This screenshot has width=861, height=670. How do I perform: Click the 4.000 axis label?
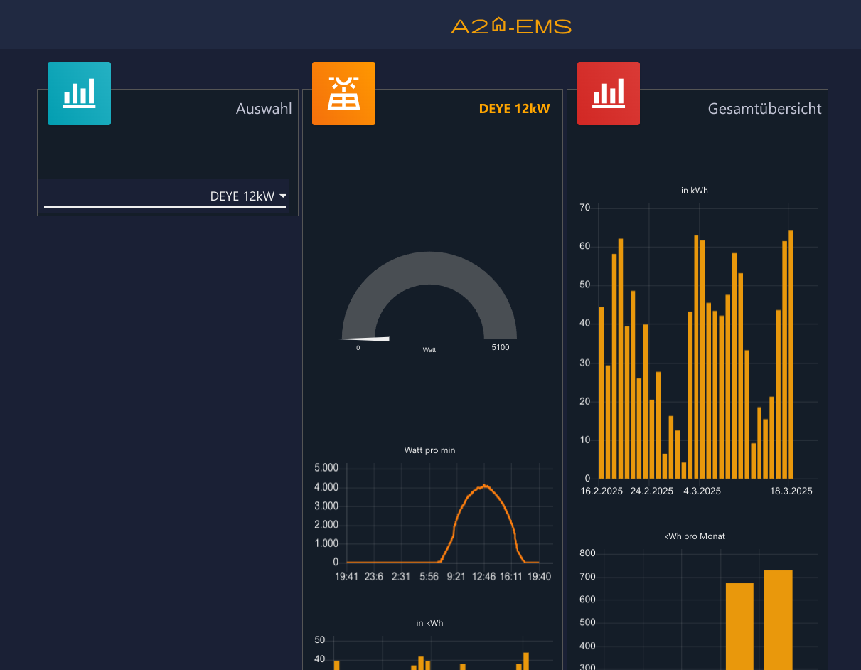[x=326, y=487]
